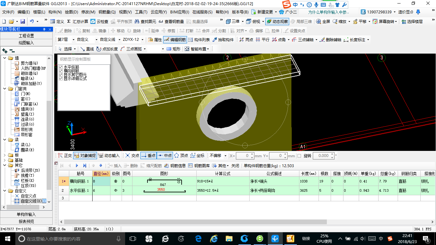Click the 汇总计算 toolbar icon
Image resolution: width=436 pixels, height=245 pixels.
[78, 21]
